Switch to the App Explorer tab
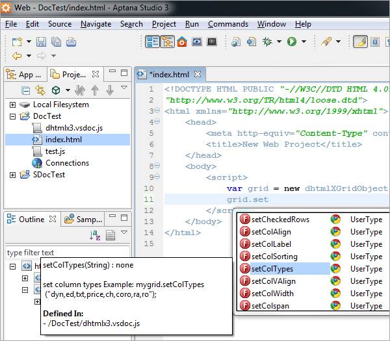 pyautogui.click(x=25, y=75)
